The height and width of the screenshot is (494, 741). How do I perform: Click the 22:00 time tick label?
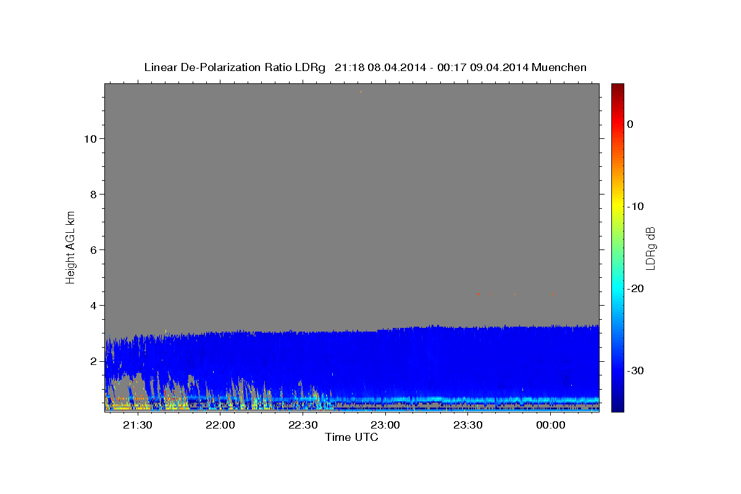(220, 425)
